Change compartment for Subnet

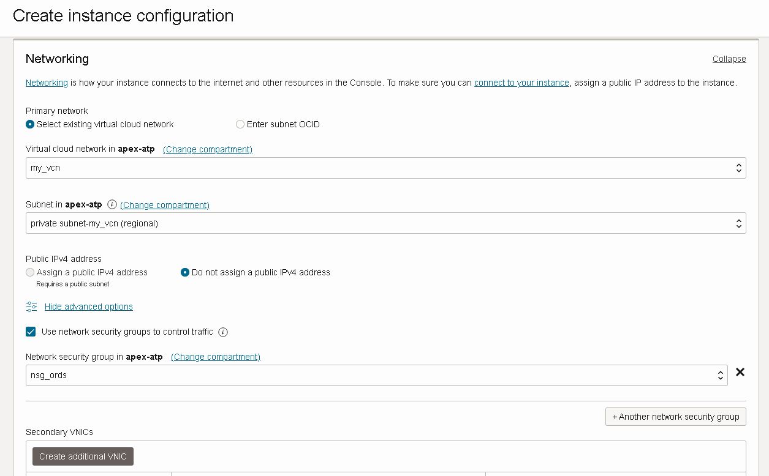pos(165,205)
